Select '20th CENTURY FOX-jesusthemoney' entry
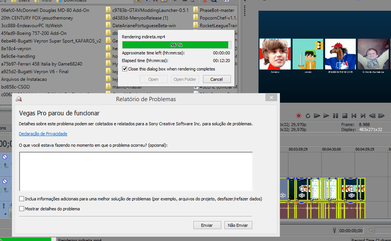Image resolution: width=391 pixels, height=241 pixels. [x=37, y=18]
